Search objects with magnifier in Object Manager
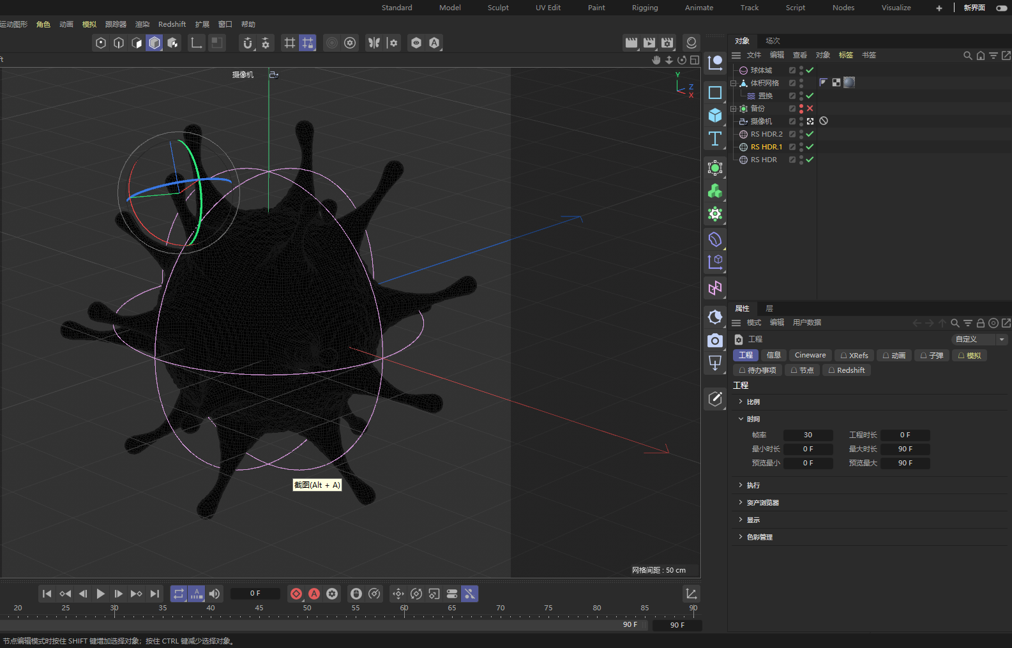This screenshot has width=1012, height=648. (x=968, y=56)
